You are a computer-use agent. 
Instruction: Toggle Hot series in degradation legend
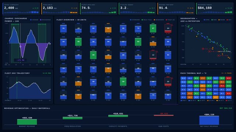point(229,20)
